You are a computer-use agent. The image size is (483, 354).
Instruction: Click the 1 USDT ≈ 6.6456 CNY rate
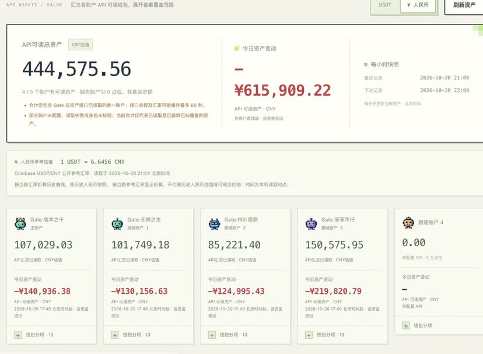92,162
